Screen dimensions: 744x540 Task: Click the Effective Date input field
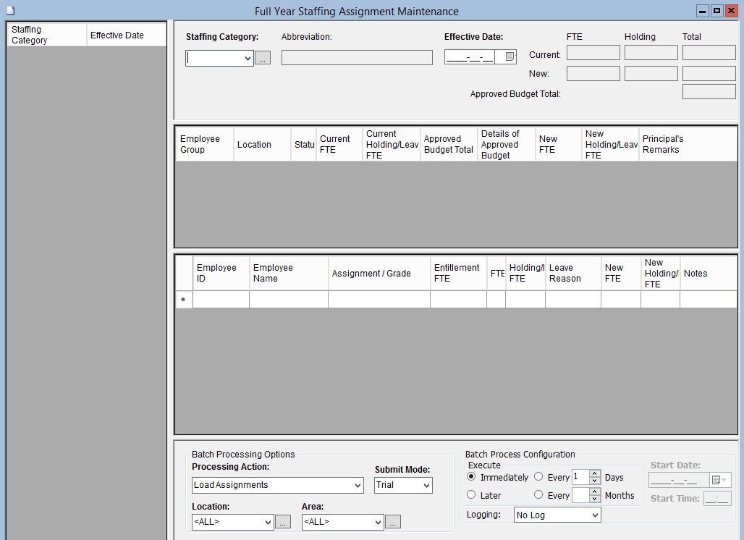pyautogui.click(x=470, y=57)
